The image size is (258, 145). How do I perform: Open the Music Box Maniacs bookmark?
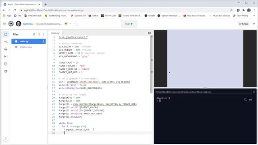coord(220,16)
